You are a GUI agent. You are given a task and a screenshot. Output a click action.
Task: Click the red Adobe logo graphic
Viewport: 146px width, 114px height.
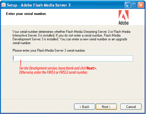pyautogui.click(x=124, y=15)
